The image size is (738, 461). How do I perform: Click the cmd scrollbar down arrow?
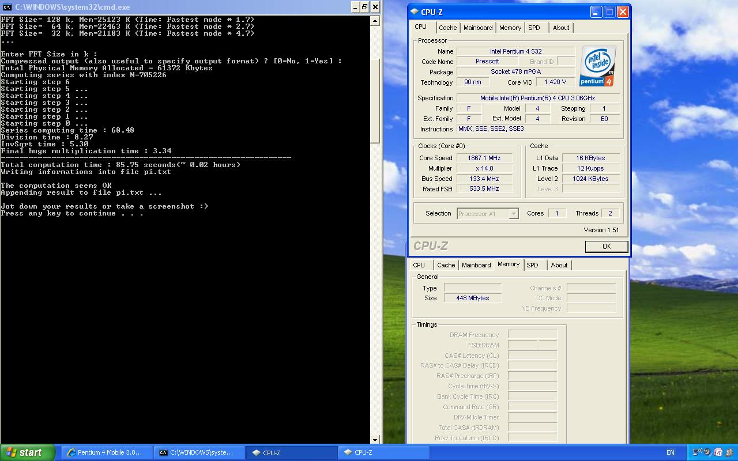click(x=375, y=440)
